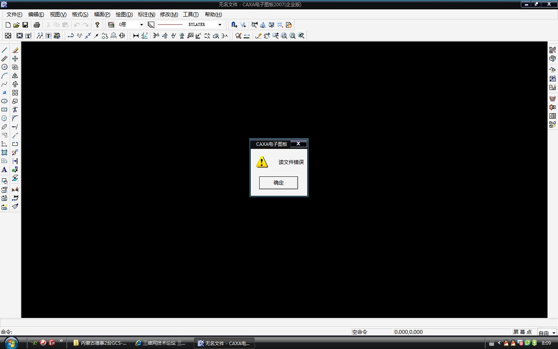Screen dimensions: 558x349
Task: Click the Help question mark icon
Action: [97, 25]
